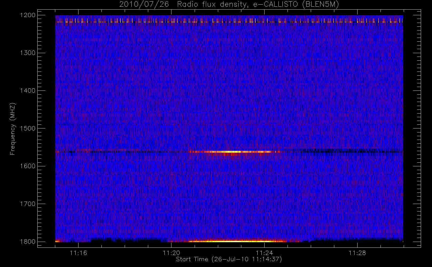Click the 11:28 time tick label
This screenshot has height=267, width=432.
pos(357,253)
